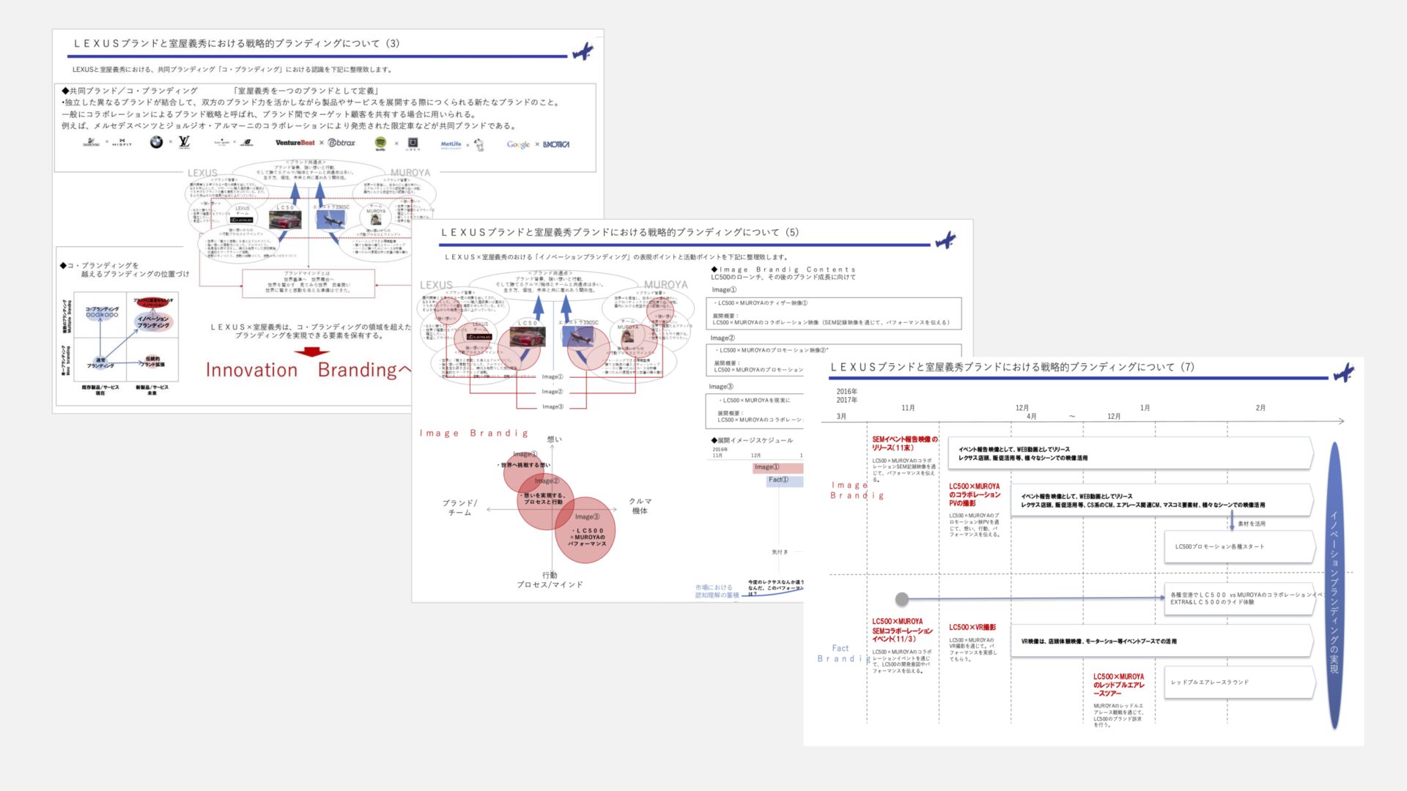Click the black Lexus badge on slide (3)

point(242,220)
